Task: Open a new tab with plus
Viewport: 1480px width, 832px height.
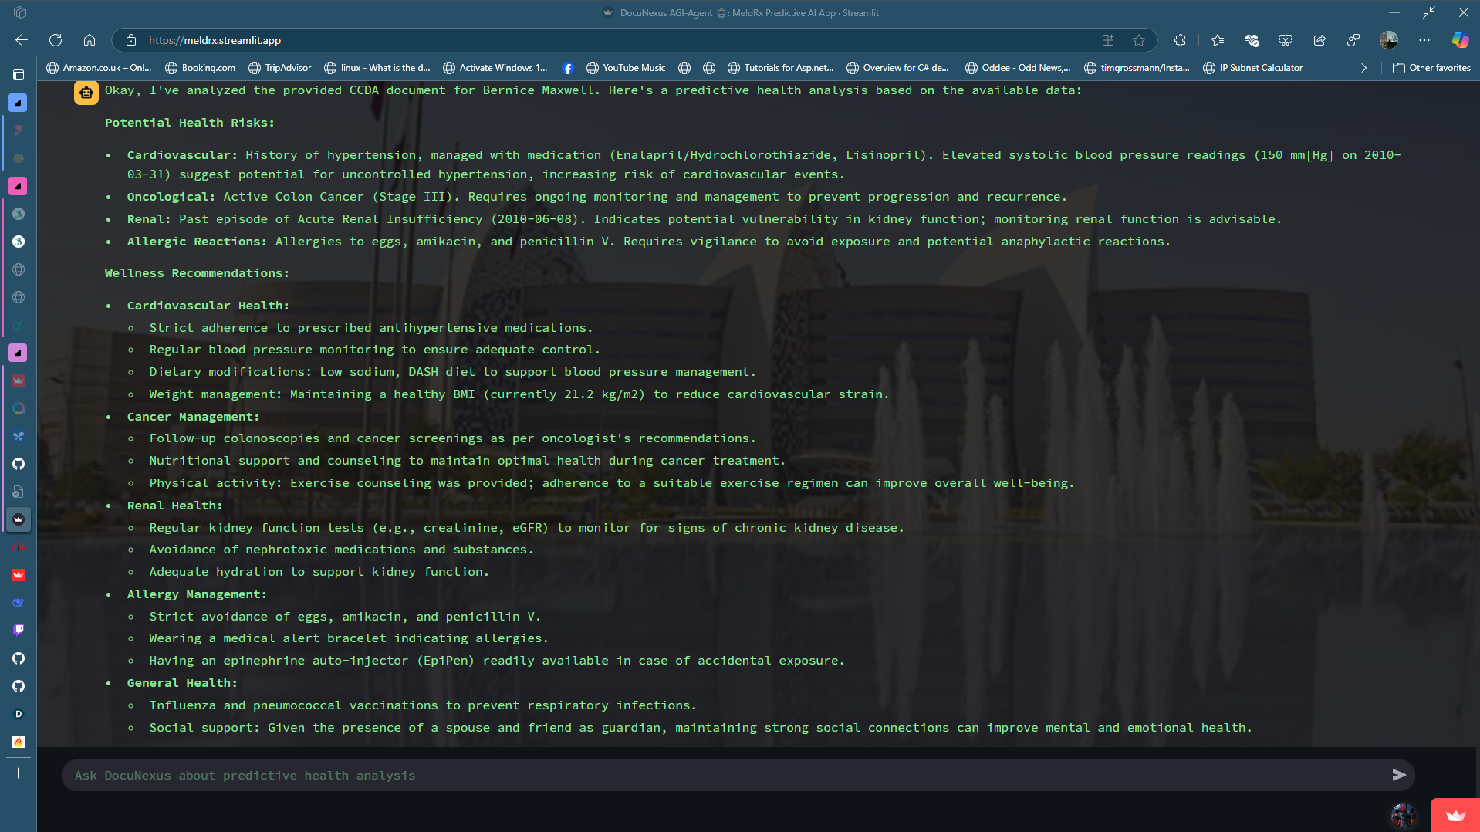Action: 19,773
